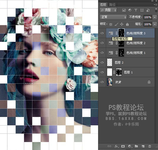Image resolution: width=158 pixels, height=150 pixels.
Task: Create new adjustment layer icon
Action: point(130,146)
